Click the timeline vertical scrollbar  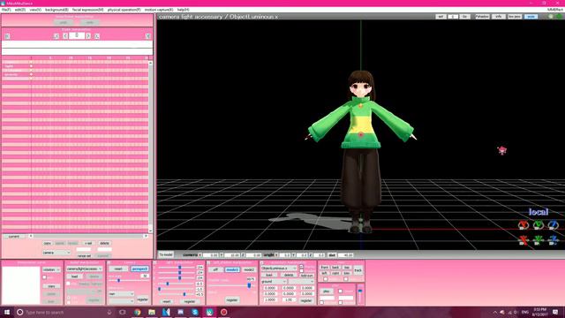pos(150,147)
